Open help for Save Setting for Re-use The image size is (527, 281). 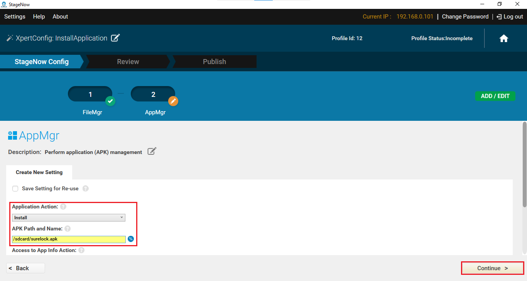click(x=86, y=188)
